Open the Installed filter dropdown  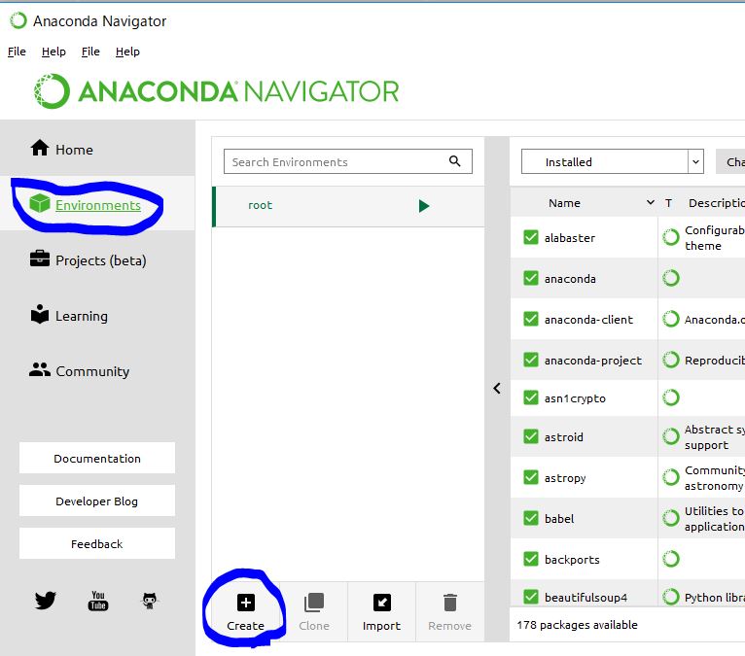point(613,162)
